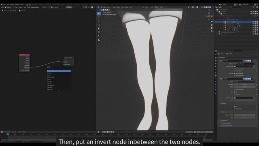Open the Keying menu in timeline
Screen dimensions: 259x146
(x=14, y=132)
